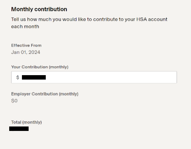The image size is (191, 149).
Task: Click the 'each month' text line
Action: 25,27
